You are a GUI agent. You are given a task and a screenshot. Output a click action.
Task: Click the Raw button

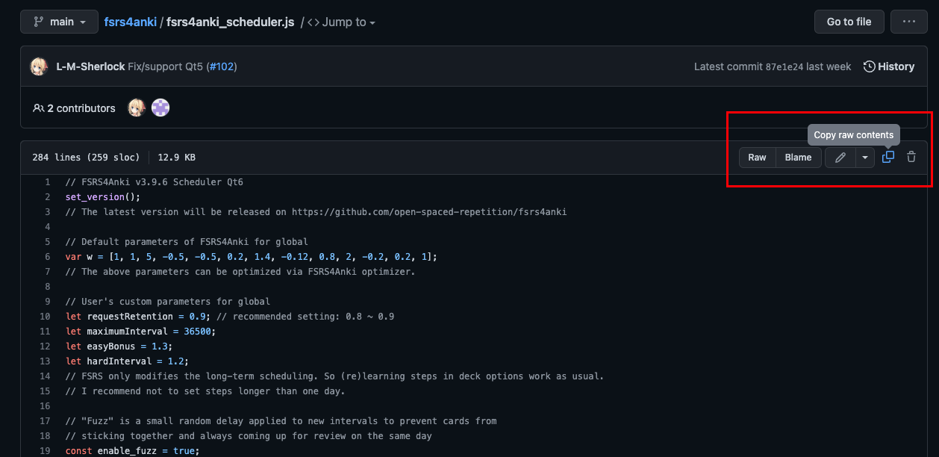pyautogui.click(x=757, y=158)
